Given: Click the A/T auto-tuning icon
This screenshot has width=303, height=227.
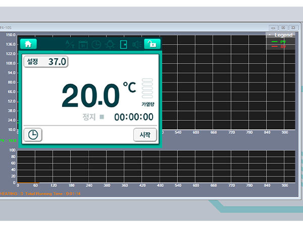Looking at the screenshot, I should point(70,44).
